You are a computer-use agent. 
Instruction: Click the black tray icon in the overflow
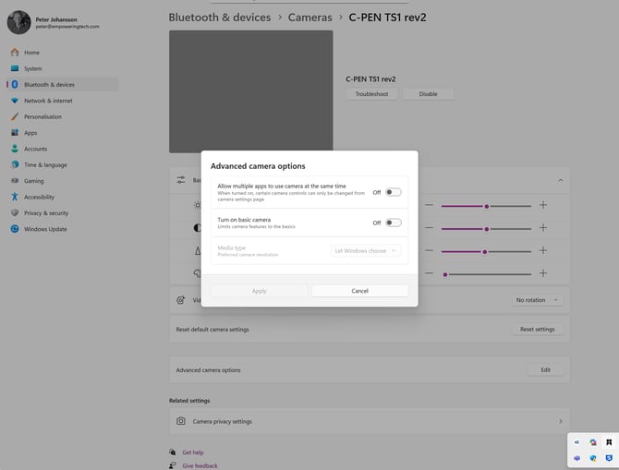click(609, 442)
